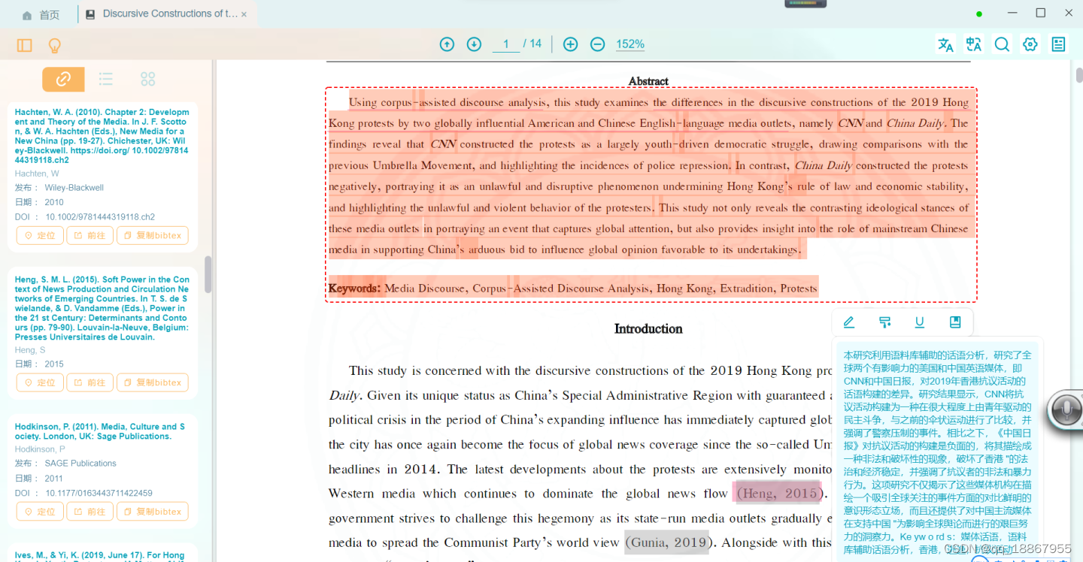
Task: Copy bibtex for Hachten reference
Action: 153,235
